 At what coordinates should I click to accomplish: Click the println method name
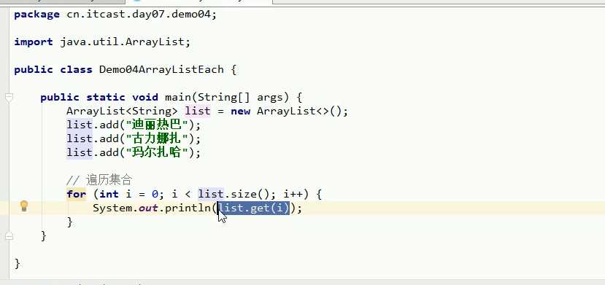(x=188, y=208)
